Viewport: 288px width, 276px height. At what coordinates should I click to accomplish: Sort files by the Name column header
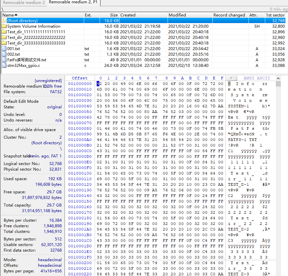pyautogui.click(x=7, y=15)
